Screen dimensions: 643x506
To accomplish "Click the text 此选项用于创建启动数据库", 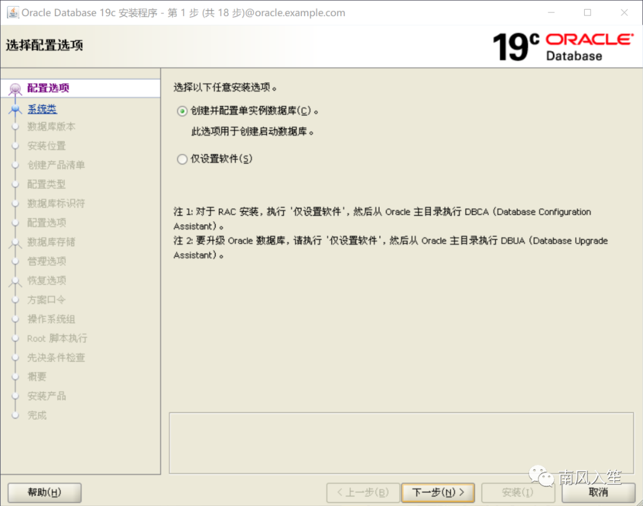I will 252,131.
